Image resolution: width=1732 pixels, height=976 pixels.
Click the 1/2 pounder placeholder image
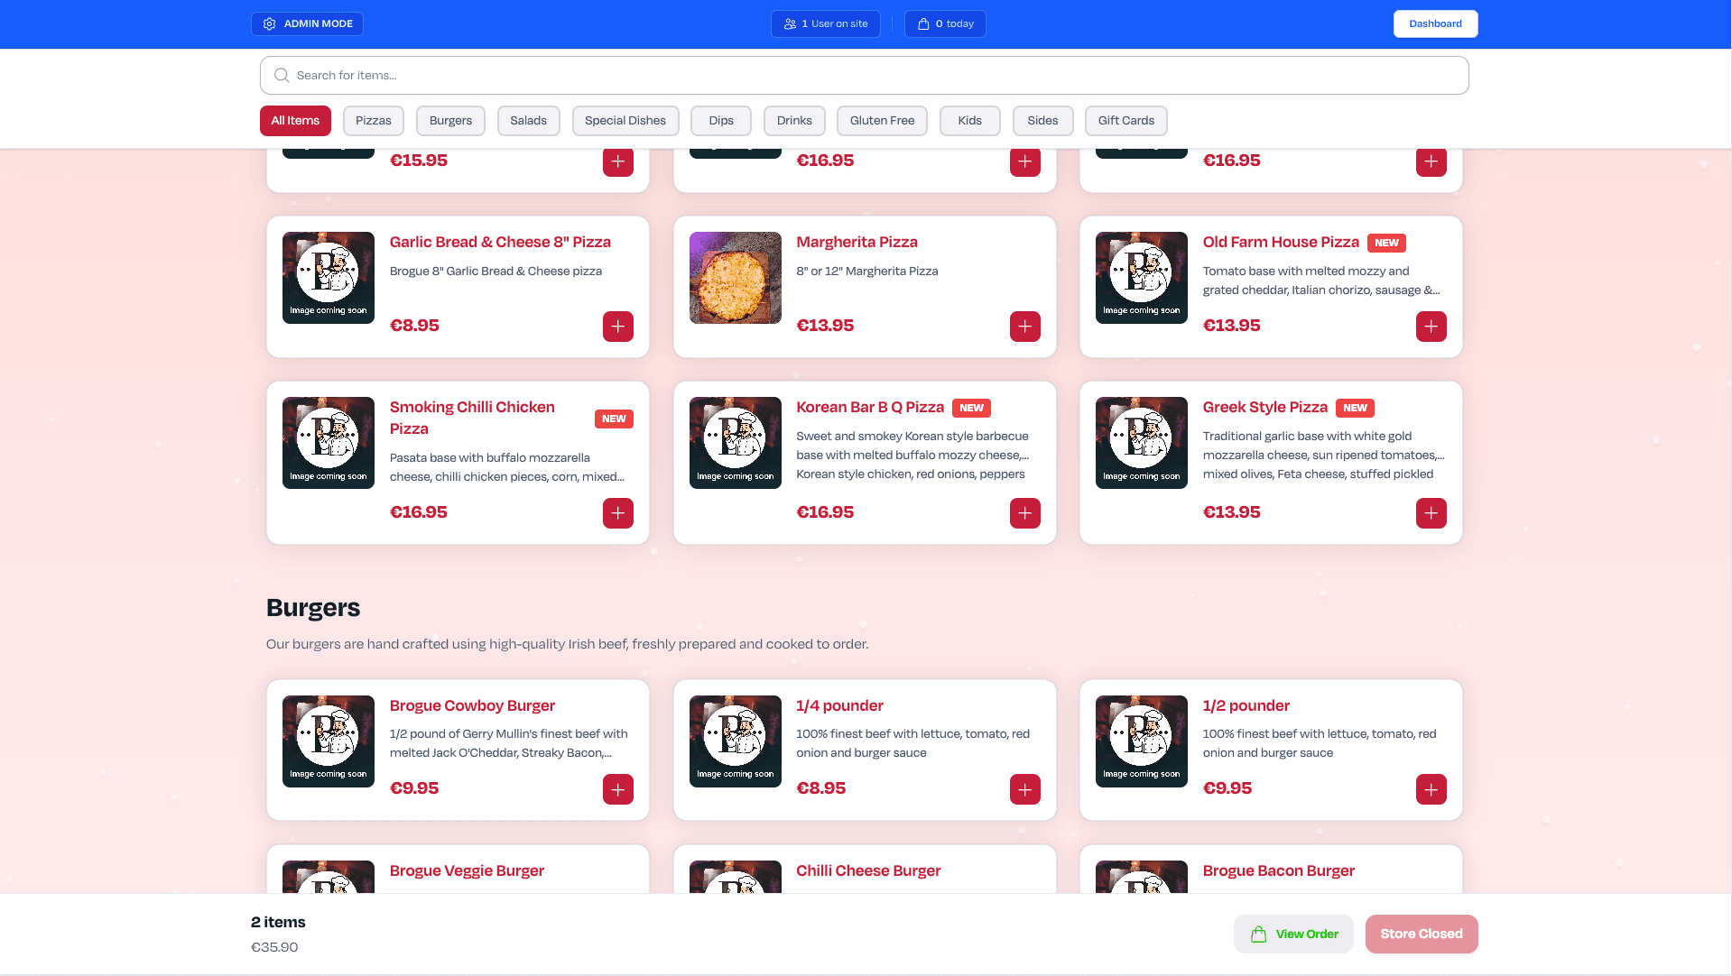click(x=1142, y=741)
